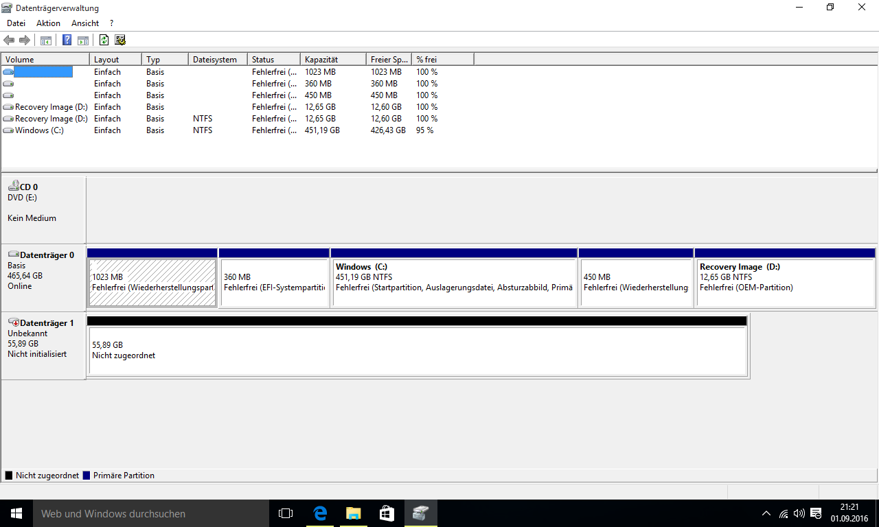Toggle the console tree toolbar icon
Screen dimensions: 879x527
tap(46, 40)
